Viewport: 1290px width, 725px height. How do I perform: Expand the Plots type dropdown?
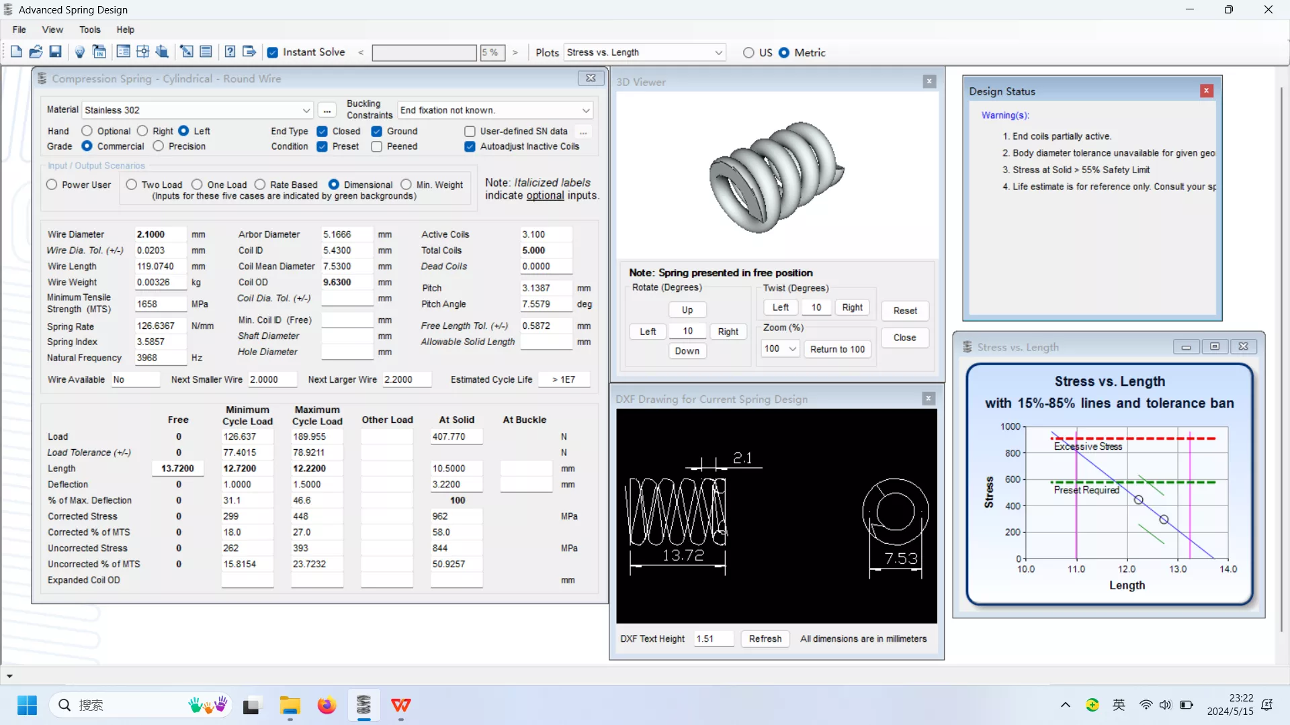pos(718,52)
